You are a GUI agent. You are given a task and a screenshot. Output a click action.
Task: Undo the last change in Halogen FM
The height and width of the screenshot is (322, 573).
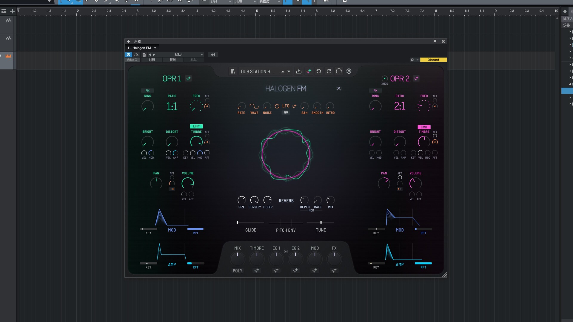pyautogui.click(x=319, y=71)
